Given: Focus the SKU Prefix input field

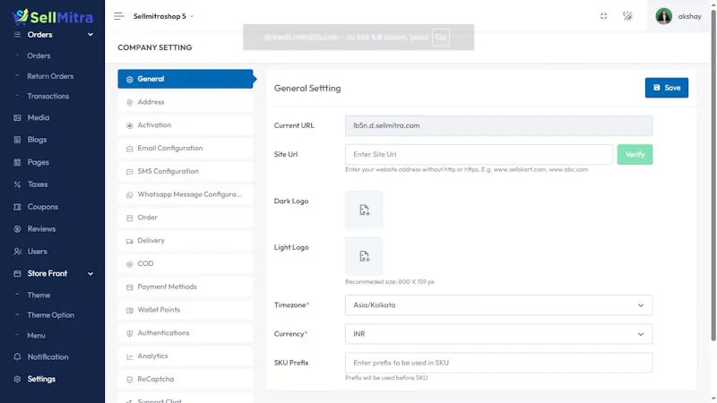Looking at the screenshot, I should pos(498,363).
